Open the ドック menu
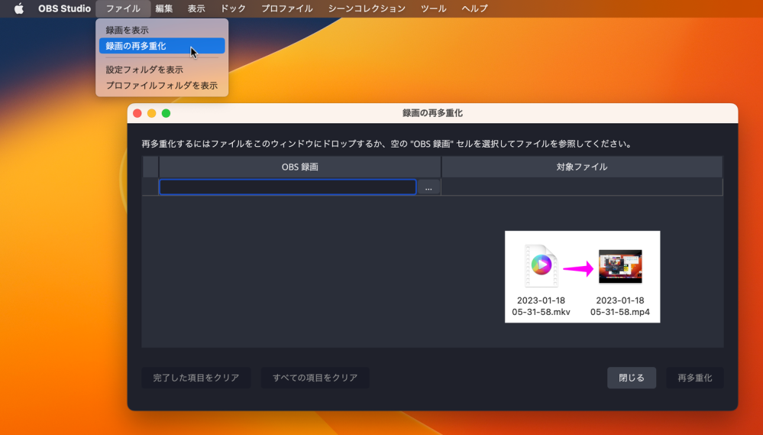 pyautogui.click(x=233, y=8)
